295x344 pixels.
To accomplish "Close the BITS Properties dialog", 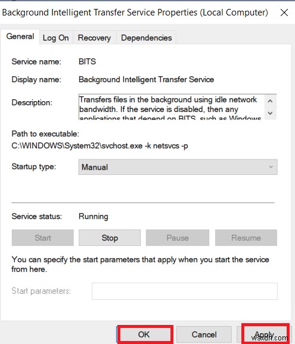I will [284, 12].
